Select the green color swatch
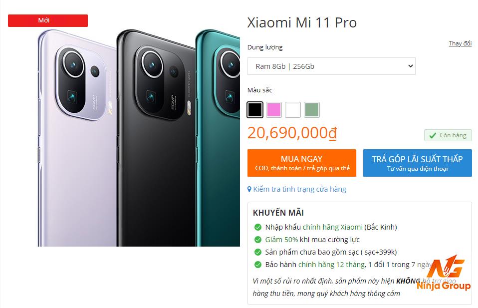The image size is (478, 308). pyautogui.click(x=312, y=110)
